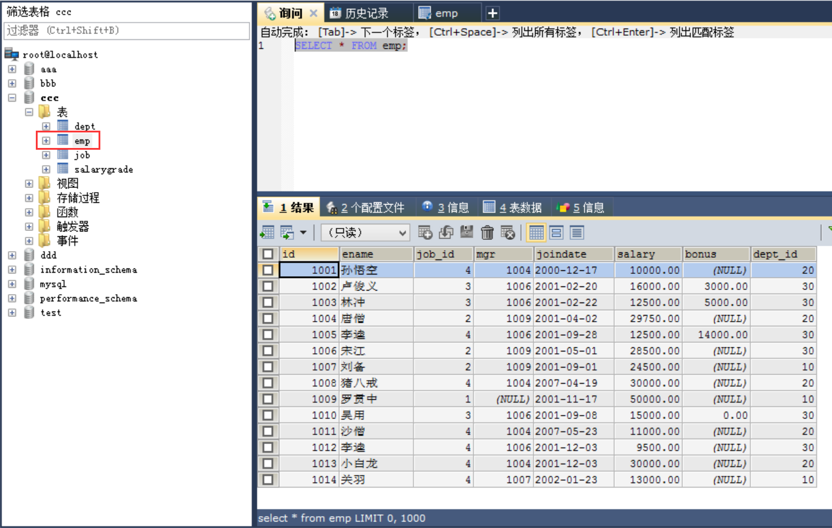832x528 pixels.
Task: Check the row checkbox next to 猪八戒
Action: [268, 382]
